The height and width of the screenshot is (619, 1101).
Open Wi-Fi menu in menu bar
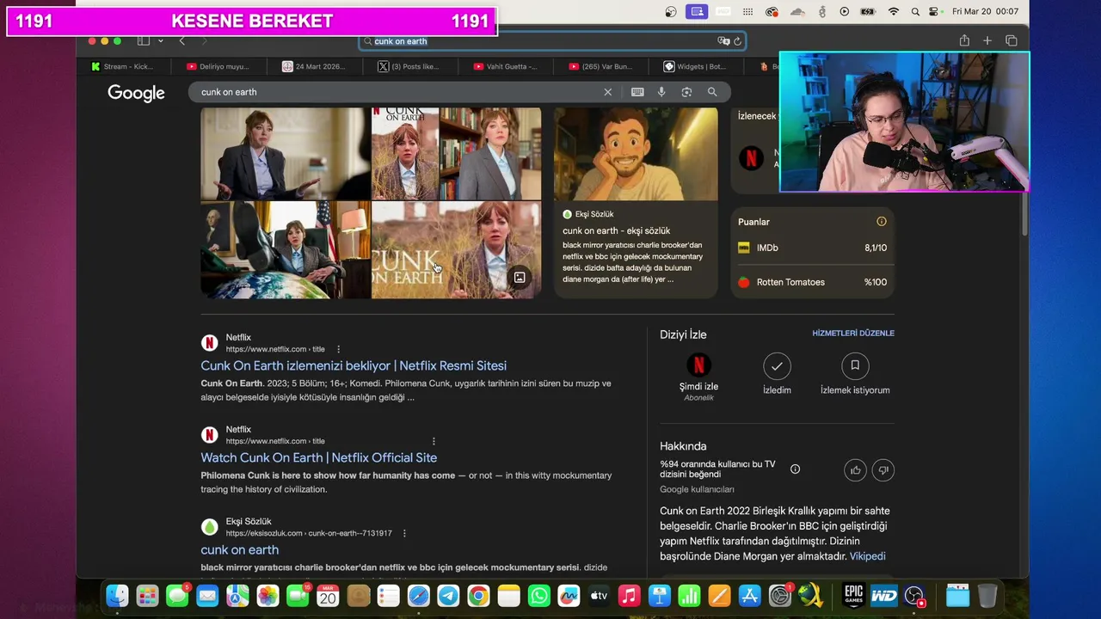tap(893, 11)
